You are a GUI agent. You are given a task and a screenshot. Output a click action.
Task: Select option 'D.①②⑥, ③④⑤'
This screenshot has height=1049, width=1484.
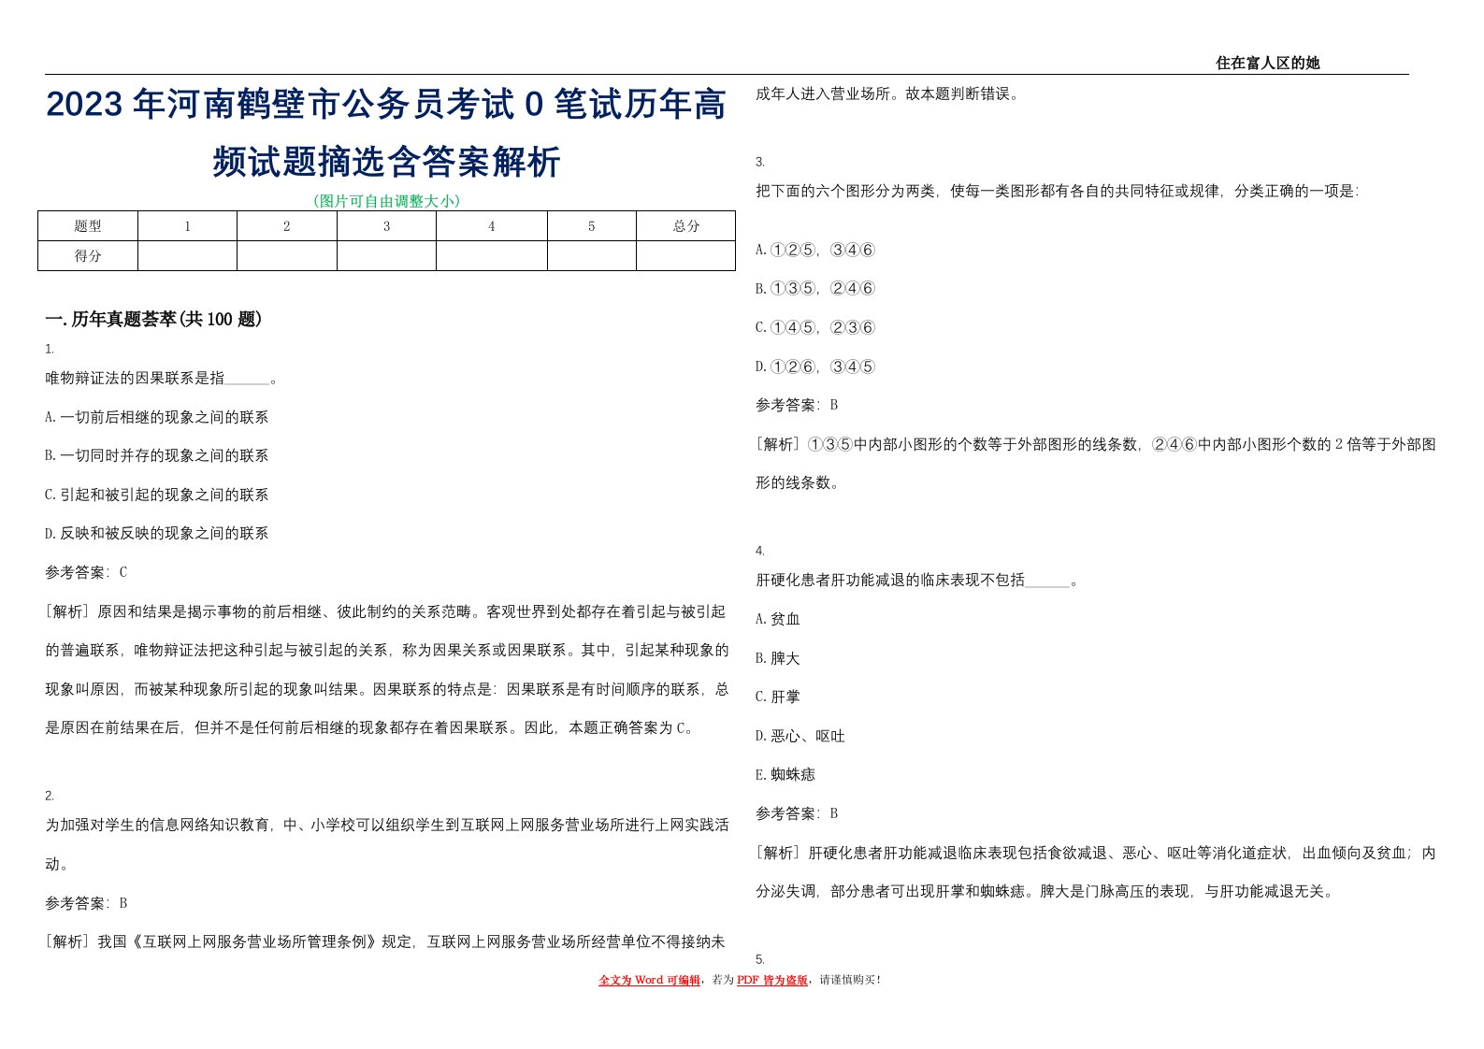point(815,366)
